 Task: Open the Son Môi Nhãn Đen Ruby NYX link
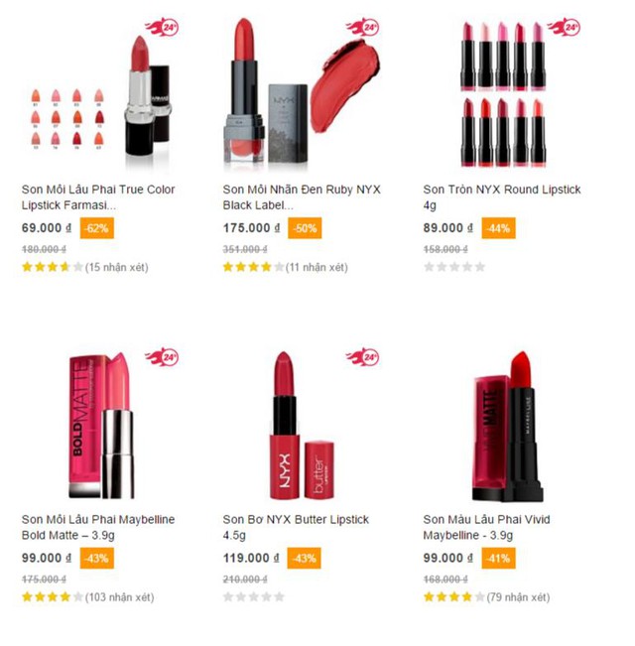tap(302, 197)
